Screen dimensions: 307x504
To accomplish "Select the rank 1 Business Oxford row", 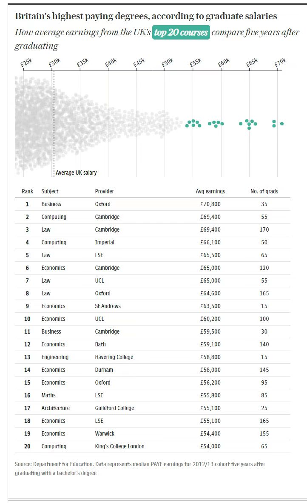I will (153, 204).
